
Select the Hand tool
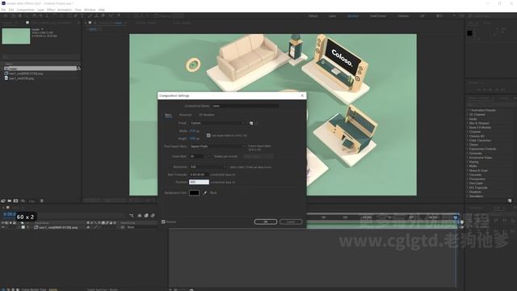(x=19, y=15)
